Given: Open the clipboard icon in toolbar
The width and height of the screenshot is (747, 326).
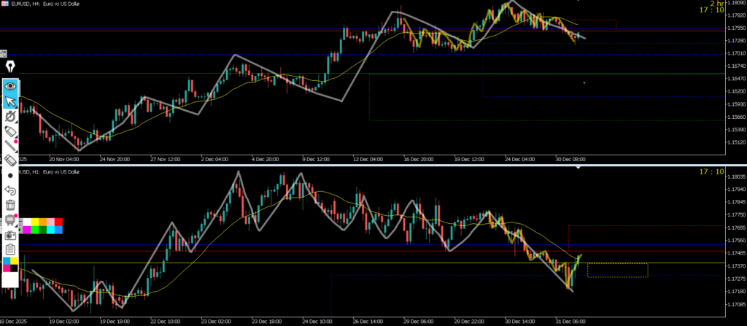Looking at the screenshot, I should [11, 250].
